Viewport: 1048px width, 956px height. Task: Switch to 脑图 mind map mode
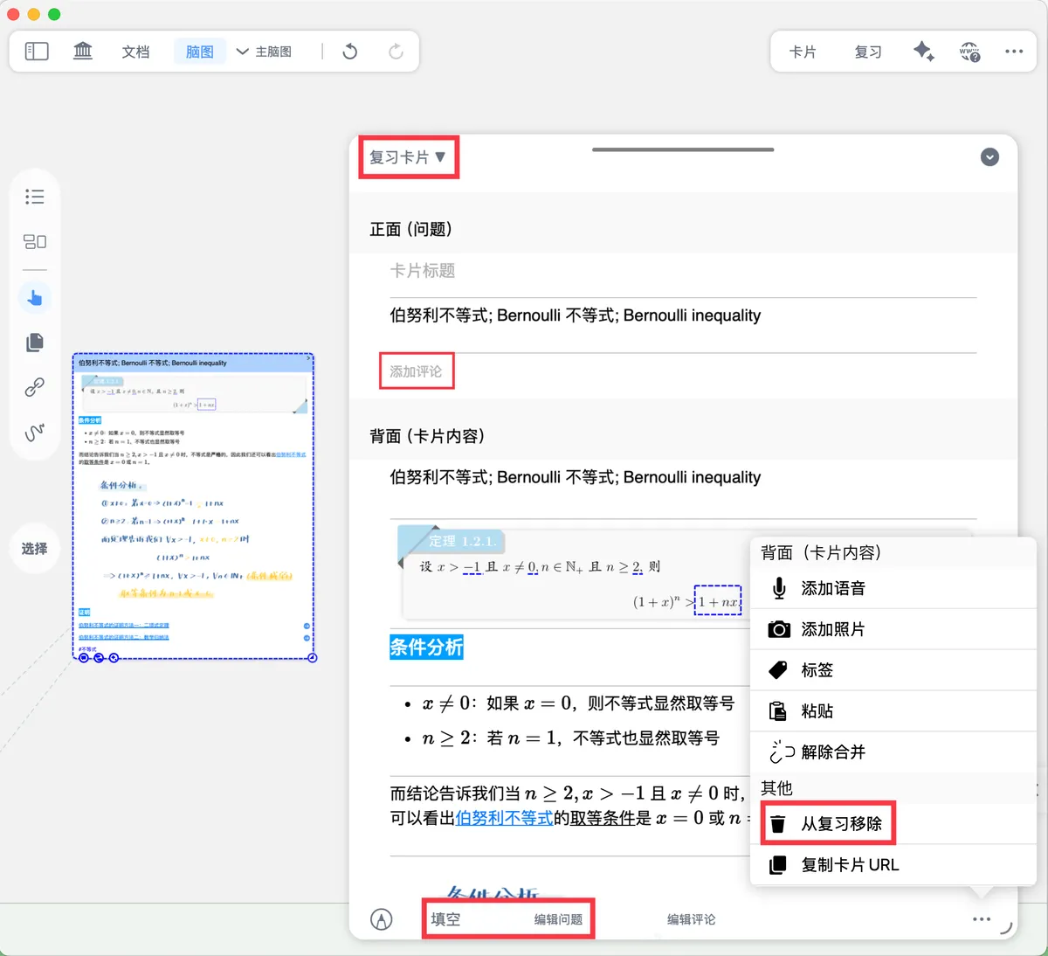tap(200, 52)
